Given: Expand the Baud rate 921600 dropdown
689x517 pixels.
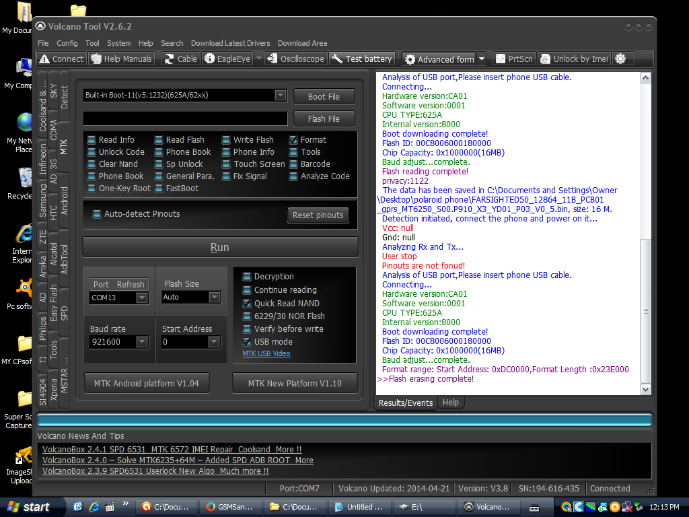Looking at the screenshot, I should click(x=141, y=341).
